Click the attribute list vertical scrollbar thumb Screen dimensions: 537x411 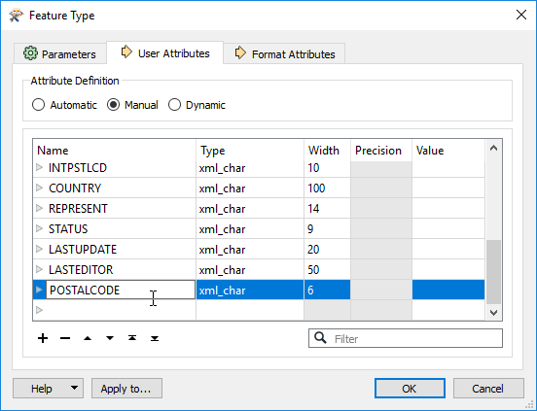(x=493, y=272)
